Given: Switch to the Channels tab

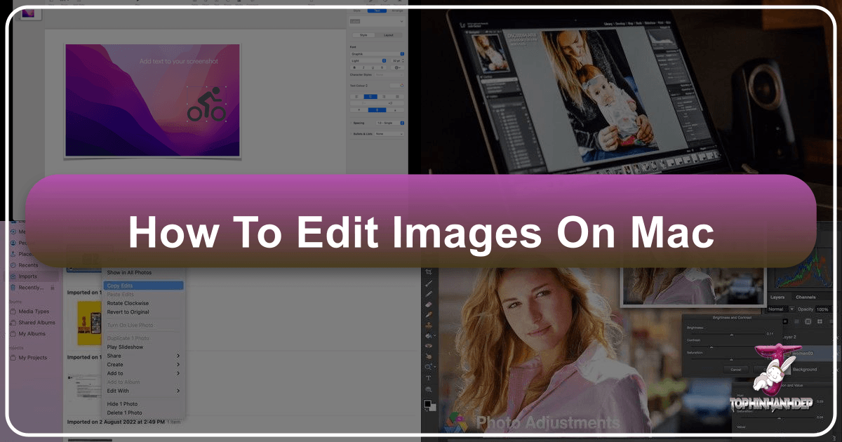Looking at the screenshot, I should tap(806, 297).
